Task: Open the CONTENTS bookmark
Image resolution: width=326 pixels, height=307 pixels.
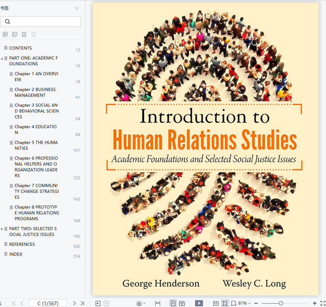Action: [20, 48]
